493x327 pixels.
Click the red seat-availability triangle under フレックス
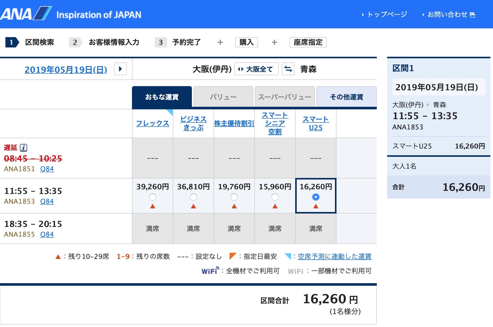tap(153, 206)
